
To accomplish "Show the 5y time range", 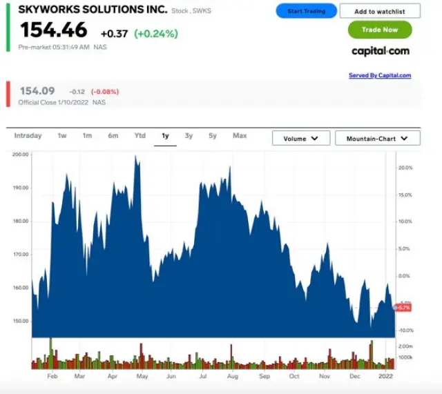I will coord(213,136).
